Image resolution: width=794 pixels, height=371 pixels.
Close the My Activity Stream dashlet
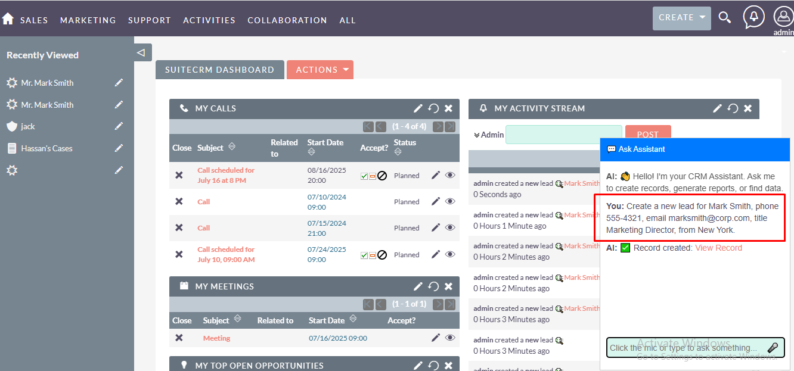[x=748, y=108]
